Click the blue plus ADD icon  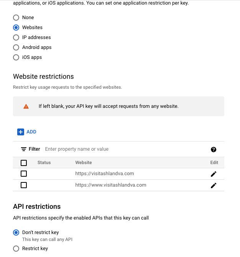[21, 132]
